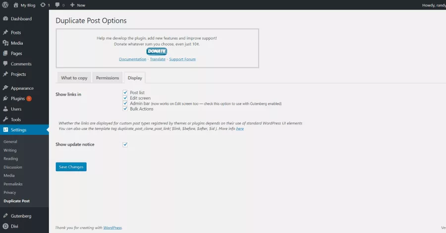Click the Plugins update count badge
This screenshot has width=446, height=233.
pos(29,99)
